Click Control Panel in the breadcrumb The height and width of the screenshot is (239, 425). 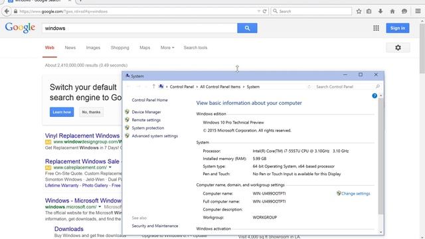[x=181, y=87]
